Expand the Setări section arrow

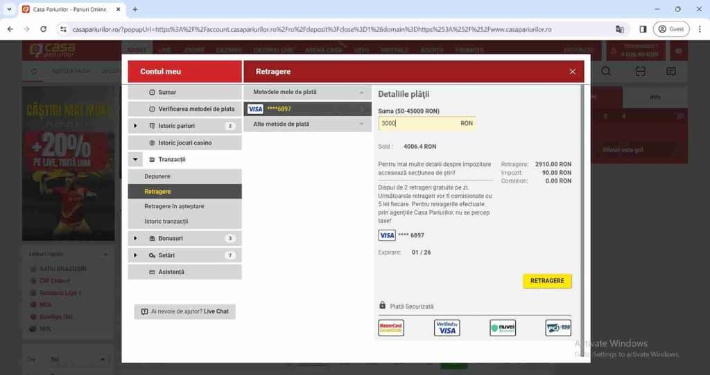coord(135,255)
